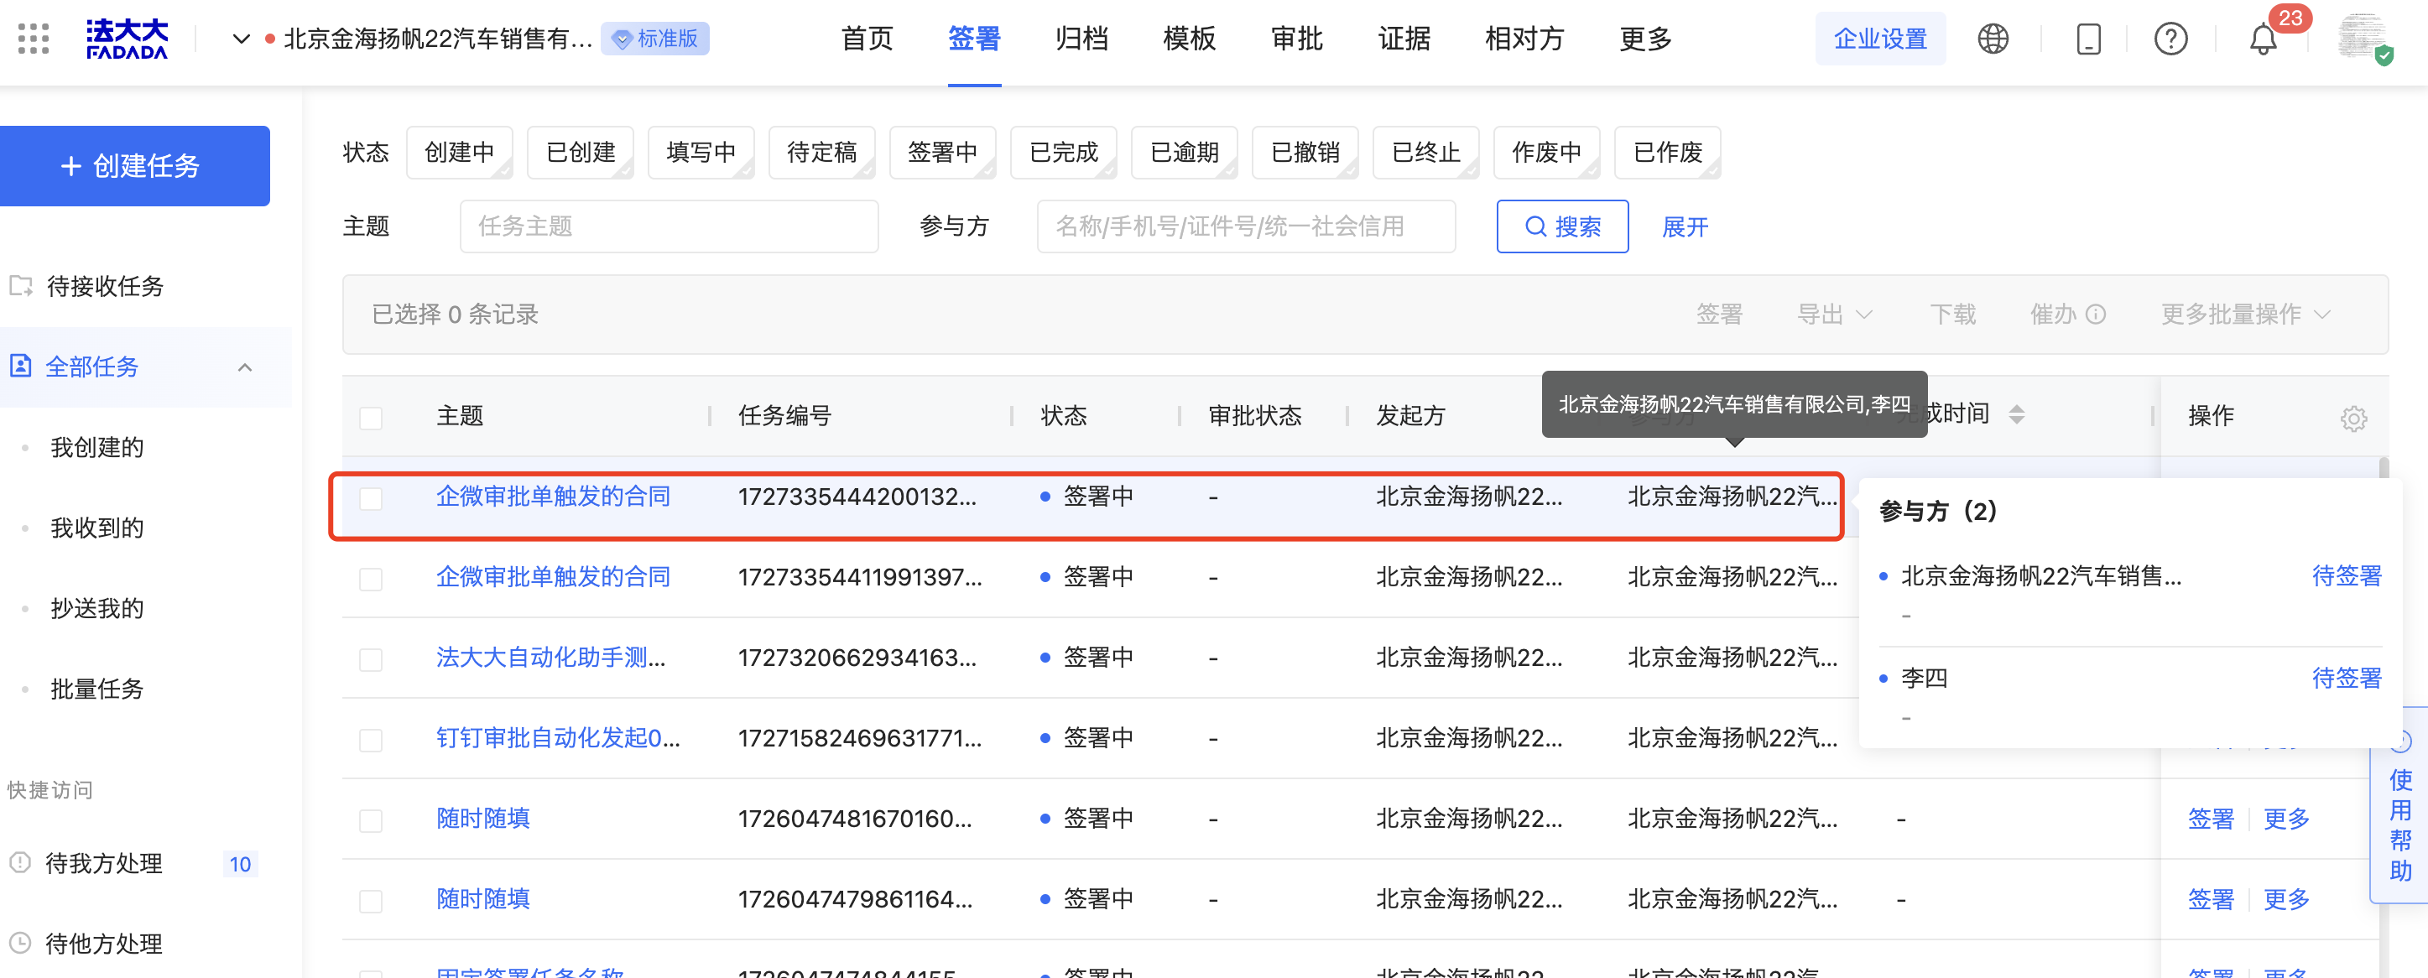Toggle the 填写中 status filter
Image resolution: width=2428 pixels, height=978 pixels.
point(701,153)
